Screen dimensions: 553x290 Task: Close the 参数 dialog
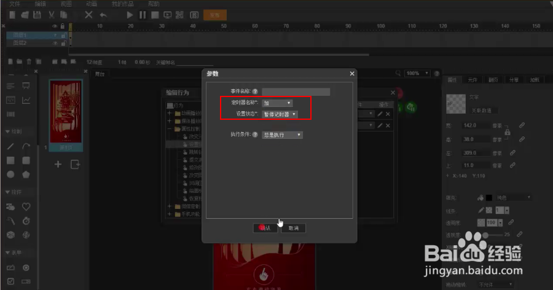[x=352, y=73]
